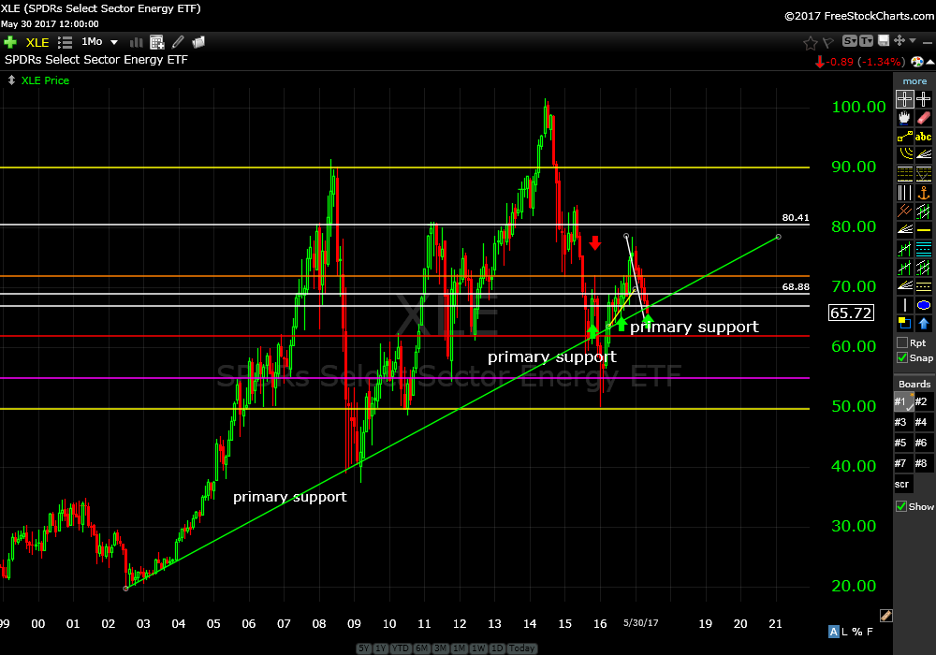Click the green plus add symbol icon

(x=10, y=42)
